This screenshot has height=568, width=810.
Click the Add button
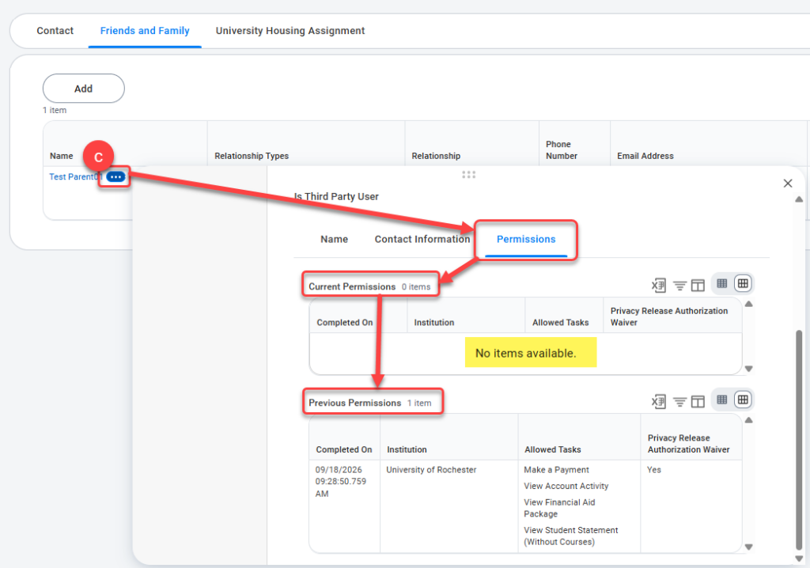tap(84, 89)
